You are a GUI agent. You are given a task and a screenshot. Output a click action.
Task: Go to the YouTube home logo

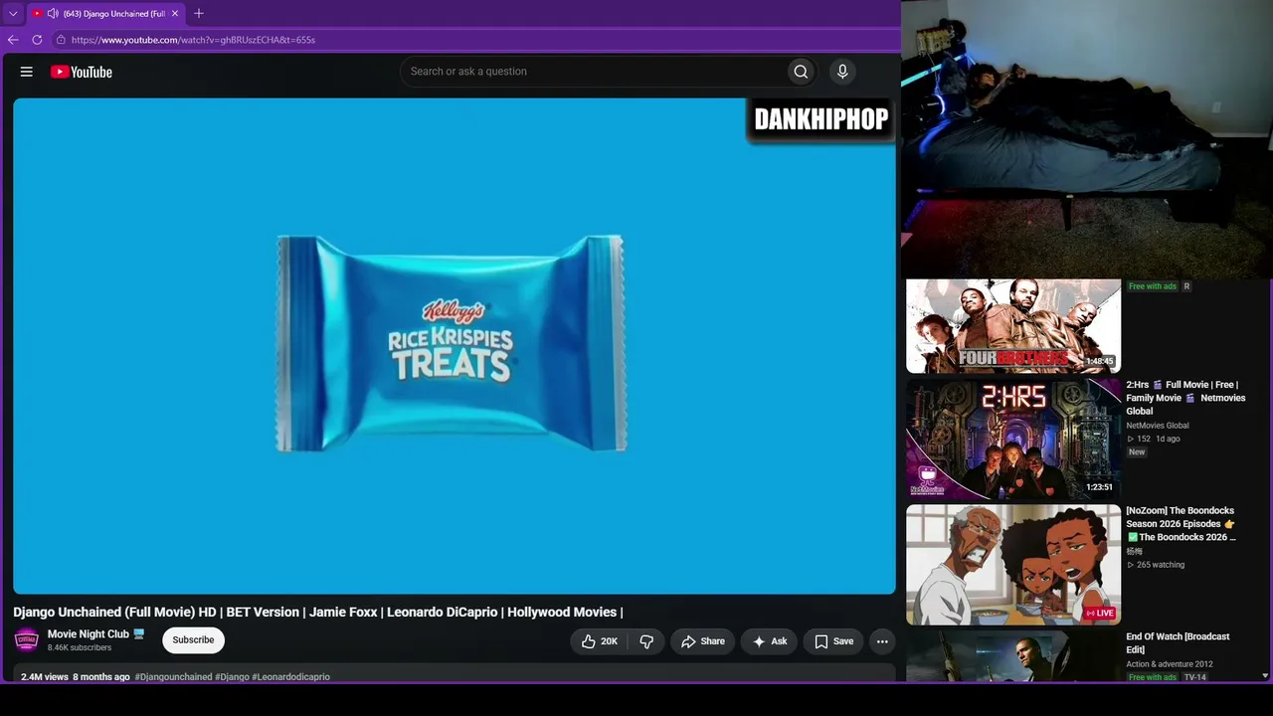[x=82, y=72]
